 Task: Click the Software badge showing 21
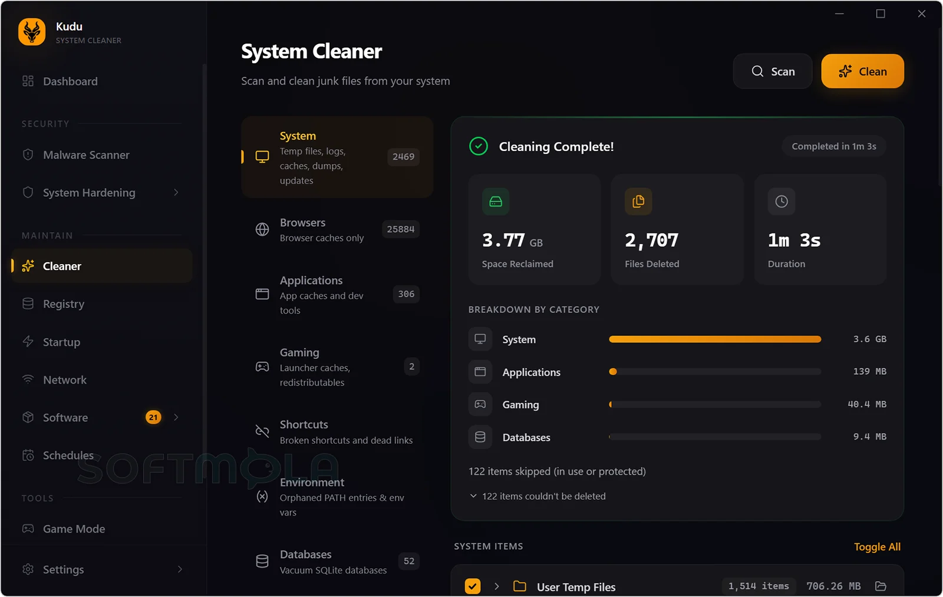tap(153, 417)
